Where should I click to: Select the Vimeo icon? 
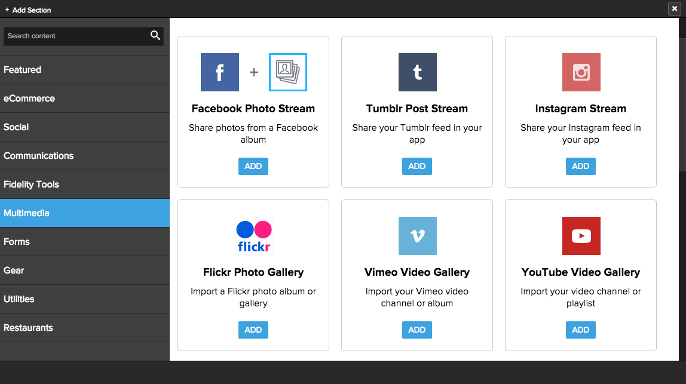pos(416,235)
